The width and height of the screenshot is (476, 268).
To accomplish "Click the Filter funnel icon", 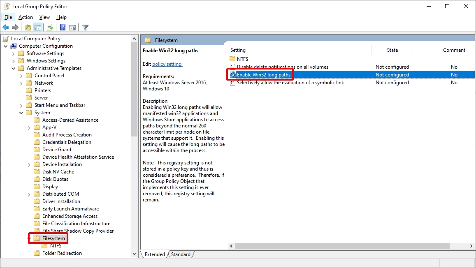I will click(x=85, y=28).
